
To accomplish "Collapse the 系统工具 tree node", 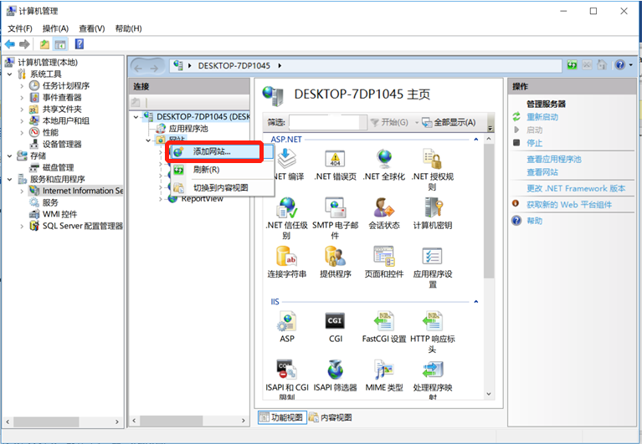I will tap(10, 74).
